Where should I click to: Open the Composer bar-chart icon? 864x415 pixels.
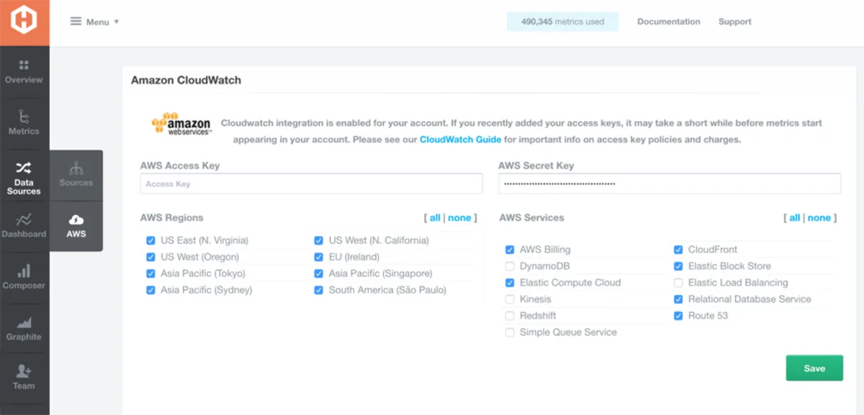[24, 271]
